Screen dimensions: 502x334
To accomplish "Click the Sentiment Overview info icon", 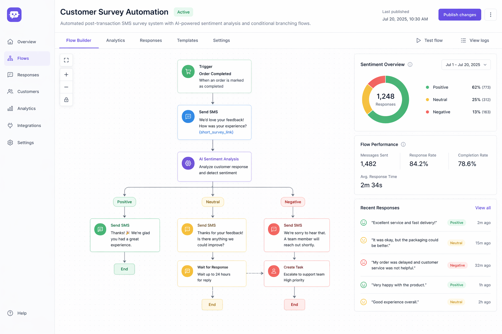I will point(410,64).
